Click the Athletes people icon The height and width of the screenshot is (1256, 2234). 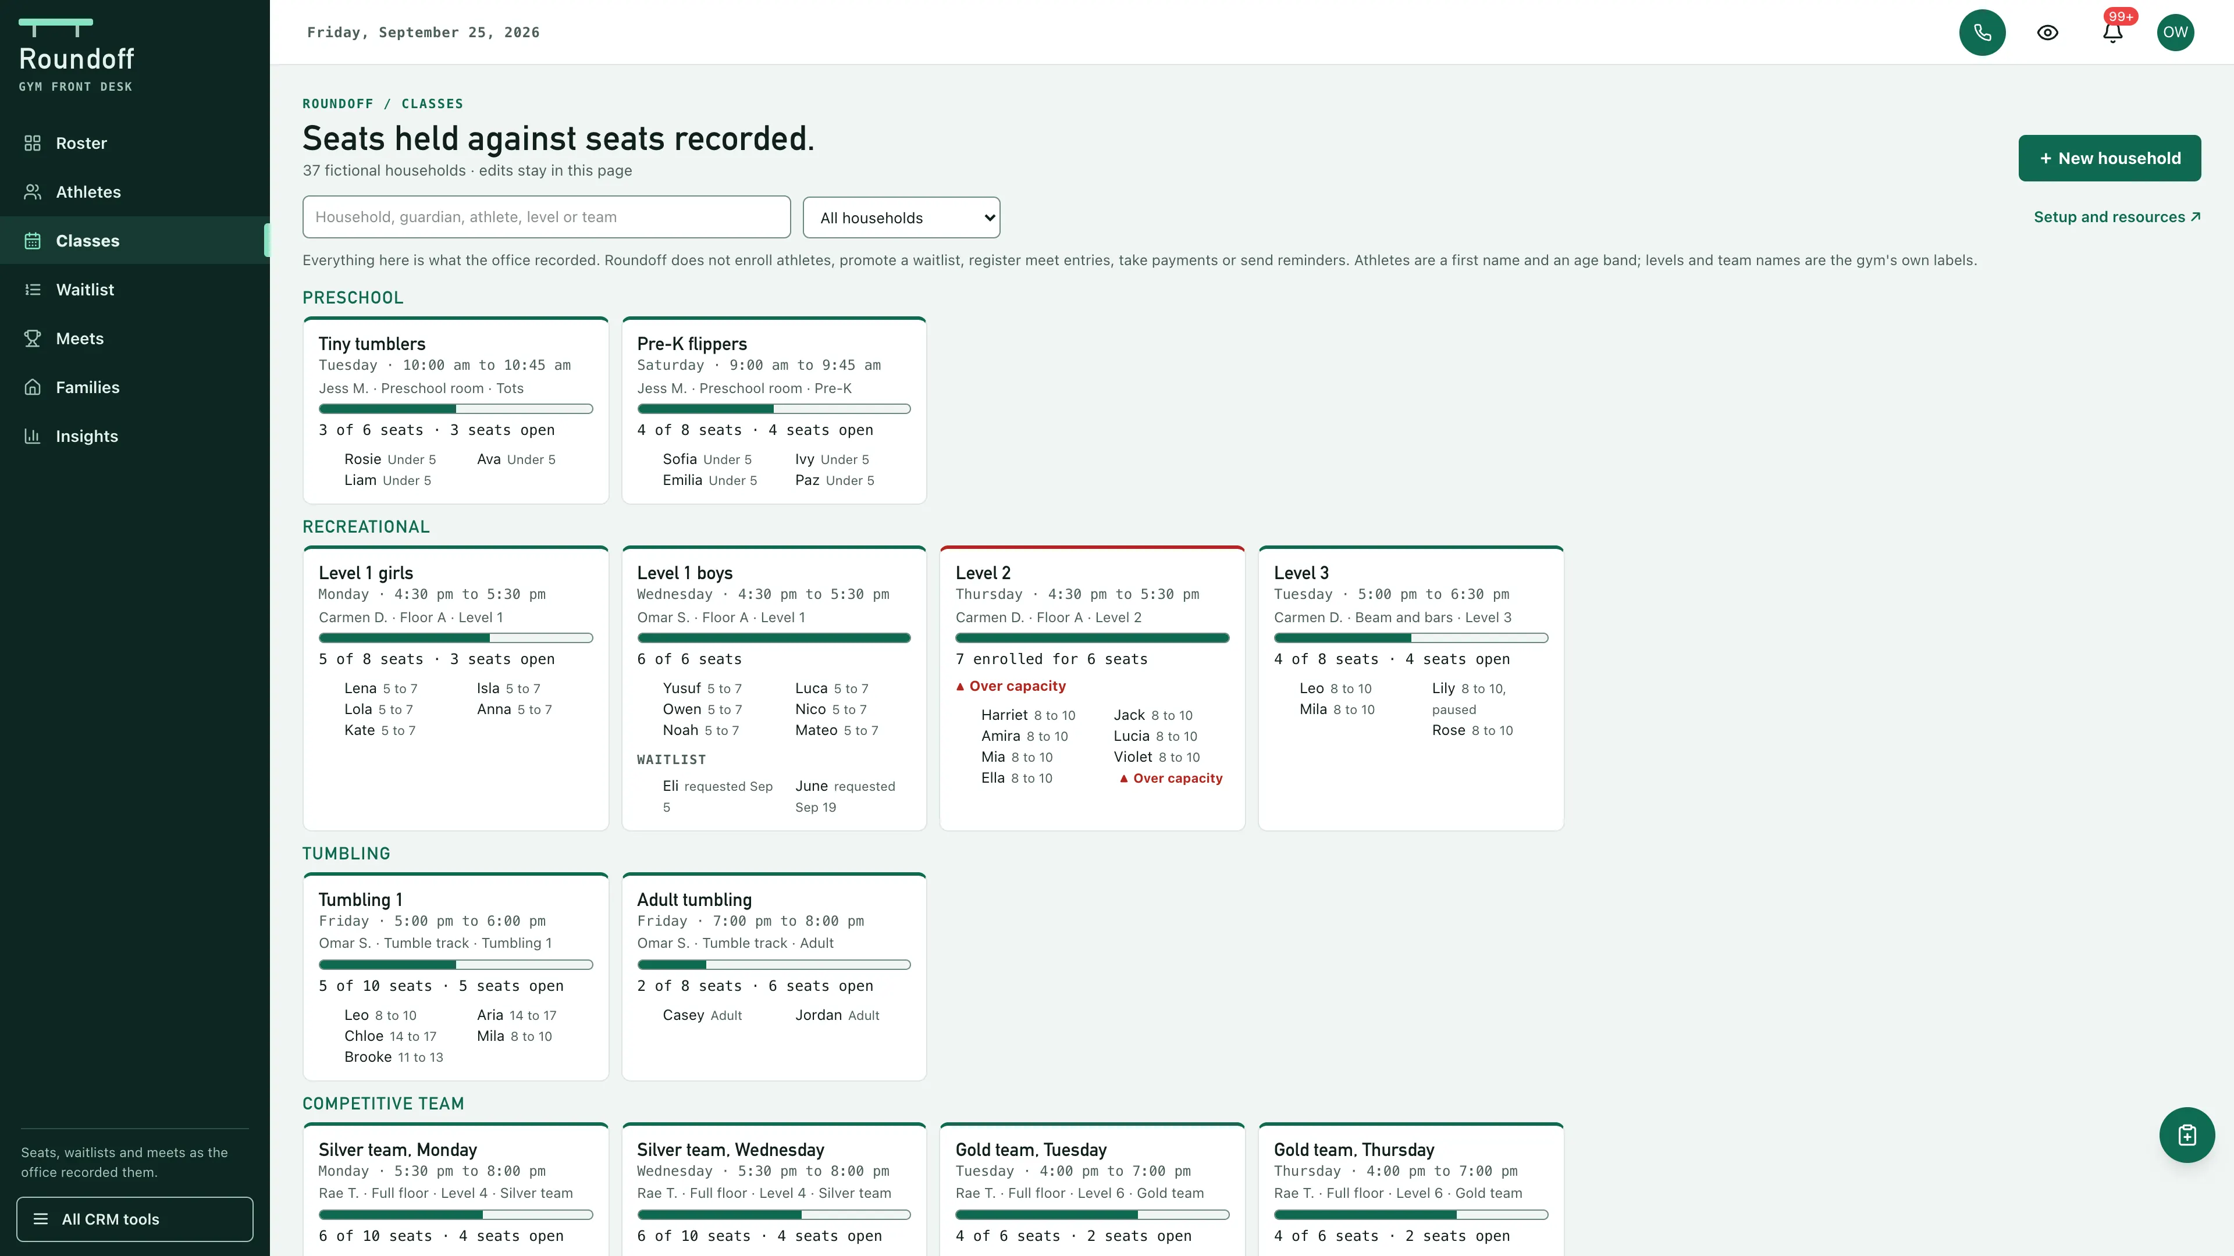click(x=32, y=191)
